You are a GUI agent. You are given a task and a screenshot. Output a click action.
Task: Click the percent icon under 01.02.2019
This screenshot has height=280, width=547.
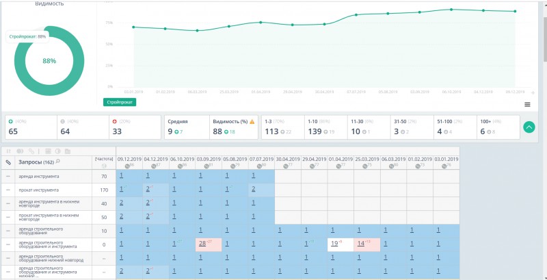tap(418, 166)
